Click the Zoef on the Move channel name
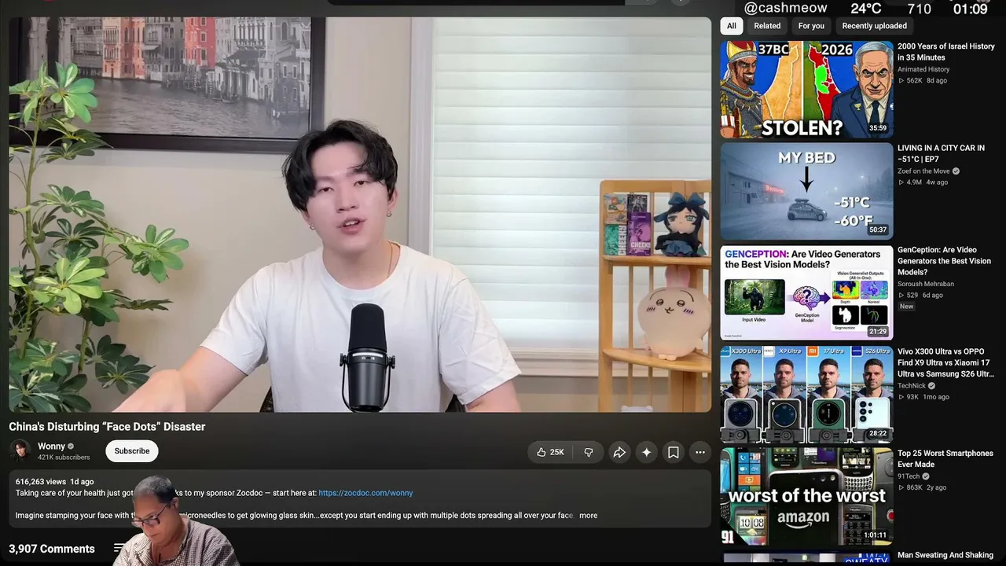Screen dimensions: 1006x566 pos(923,171)
